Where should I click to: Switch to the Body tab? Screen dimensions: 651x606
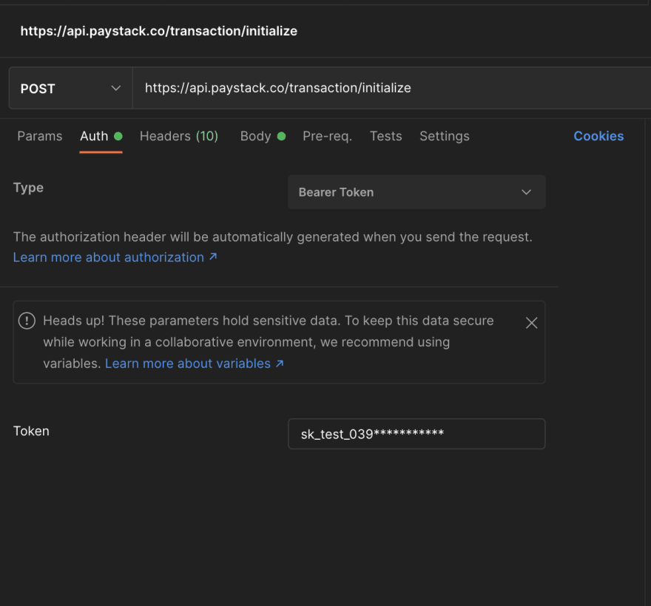pyautogui.click(x=263, y=136)
